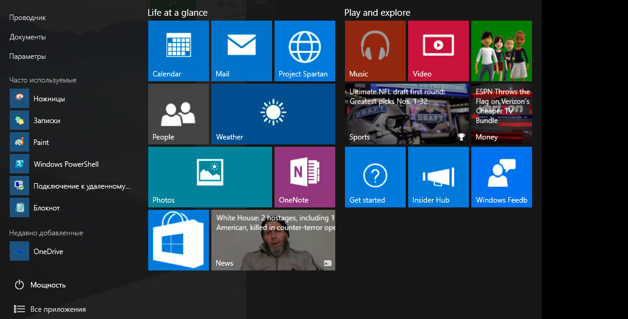Click the Часто используемые section heading
The width and height of the screenshot is (628, 319).
click(43, 80)
